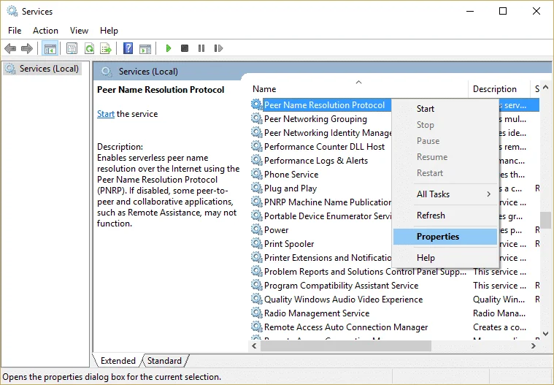Image resolution: width=554 pixels, height=385 pixels.
Task: Click Quality Win... description cell
Action: point(499,299)
